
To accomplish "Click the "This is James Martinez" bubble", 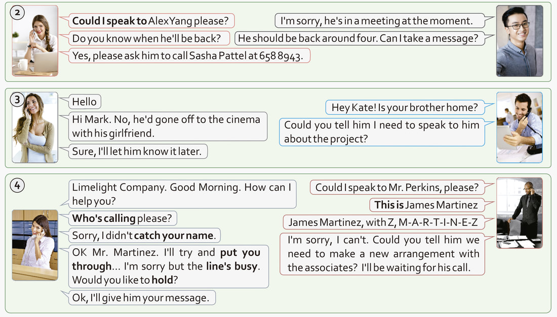I will (x=425, y=205).
